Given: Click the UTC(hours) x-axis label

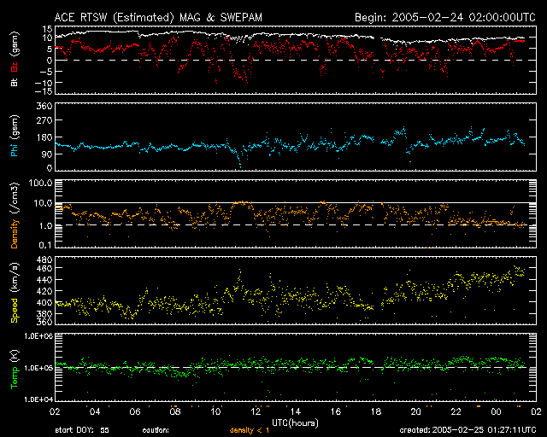Looking at the screenshot, I should (x=297, y=422).
